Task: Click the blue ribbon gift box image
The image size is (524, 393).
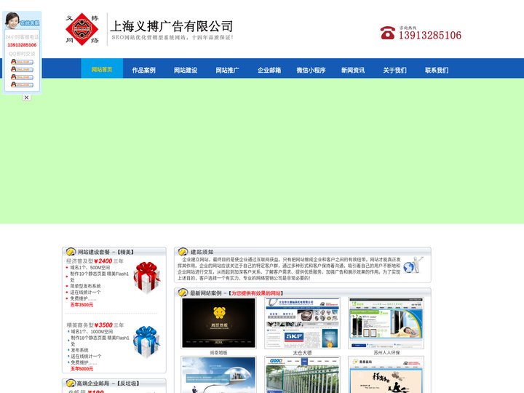Action: click(x=146, y=341)
